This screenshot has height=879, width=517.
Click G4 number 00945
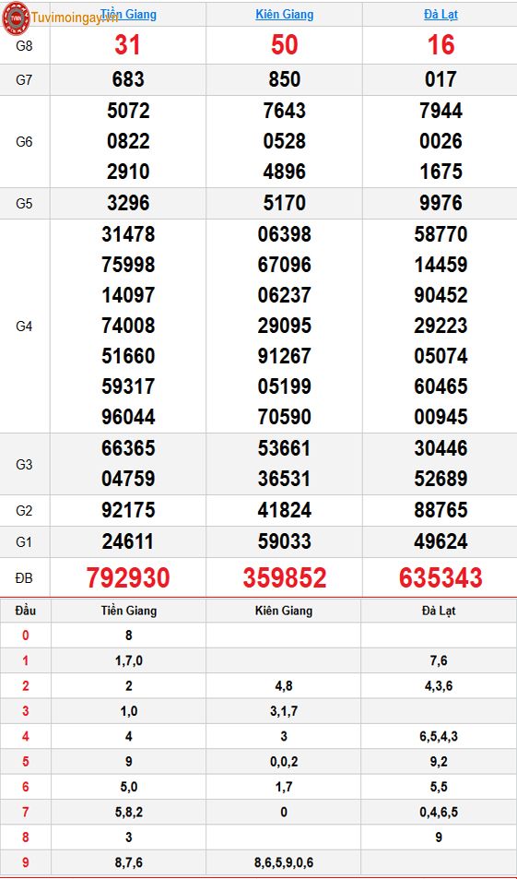[441, 417]
